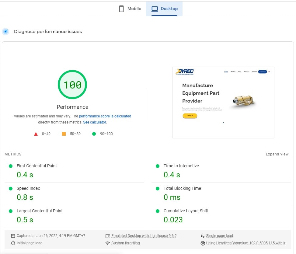The width and height of the screenshot is (296, 254).
Task: Click the stopwatch icon beside Initial page load
Action: pos(13,243)
